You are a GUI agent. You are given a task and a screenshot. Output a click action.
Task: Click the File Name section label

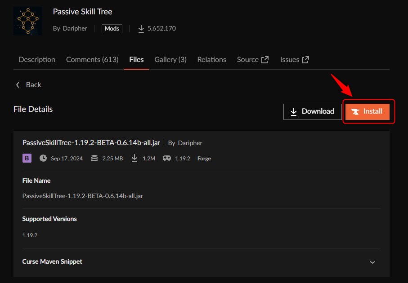[36, 181]
